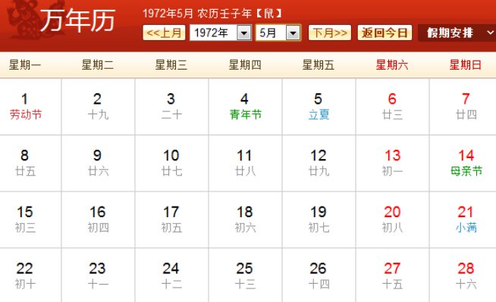
Task: Click the 星期三 column header
Action: pos(171,65)
